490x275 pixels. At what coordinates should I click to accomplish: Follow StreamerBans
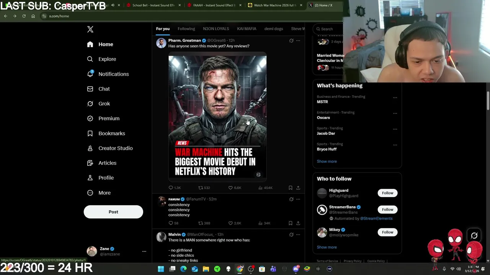click(387, 209)
